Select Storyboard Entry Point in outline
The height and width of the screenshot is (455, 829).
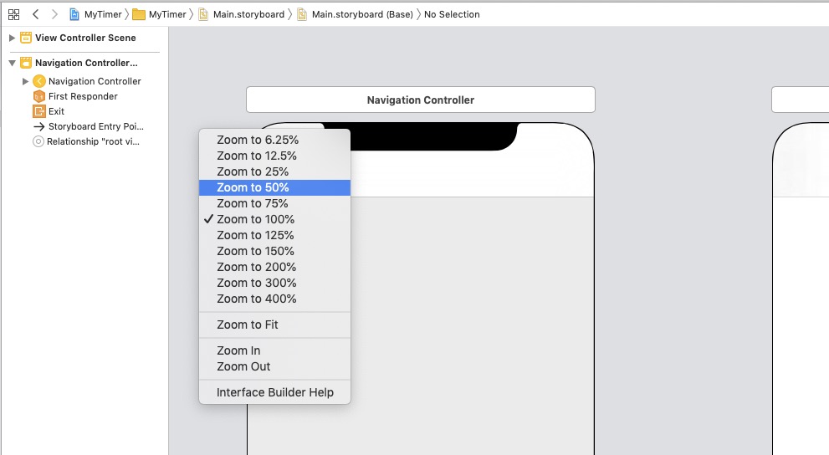coord(95,126)
